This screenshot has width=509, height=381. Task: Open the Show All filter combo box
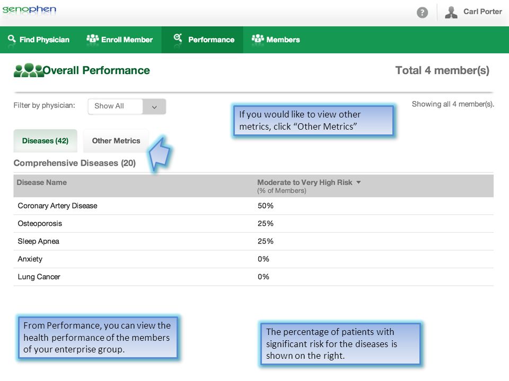[127, 106]
